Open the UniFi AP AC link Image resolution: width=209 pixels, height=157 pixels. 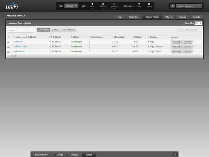tap(19, 51)
